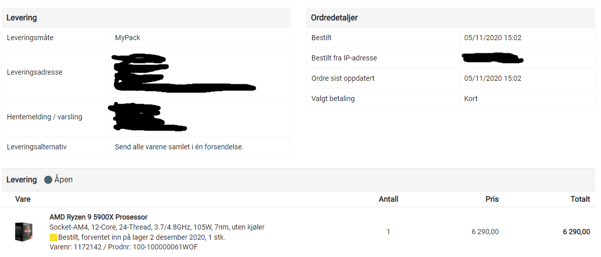This screenshot has height=257, width=601.
Task: Click the Antall column header
Action: pyautogui.click(x=388, y=199)
